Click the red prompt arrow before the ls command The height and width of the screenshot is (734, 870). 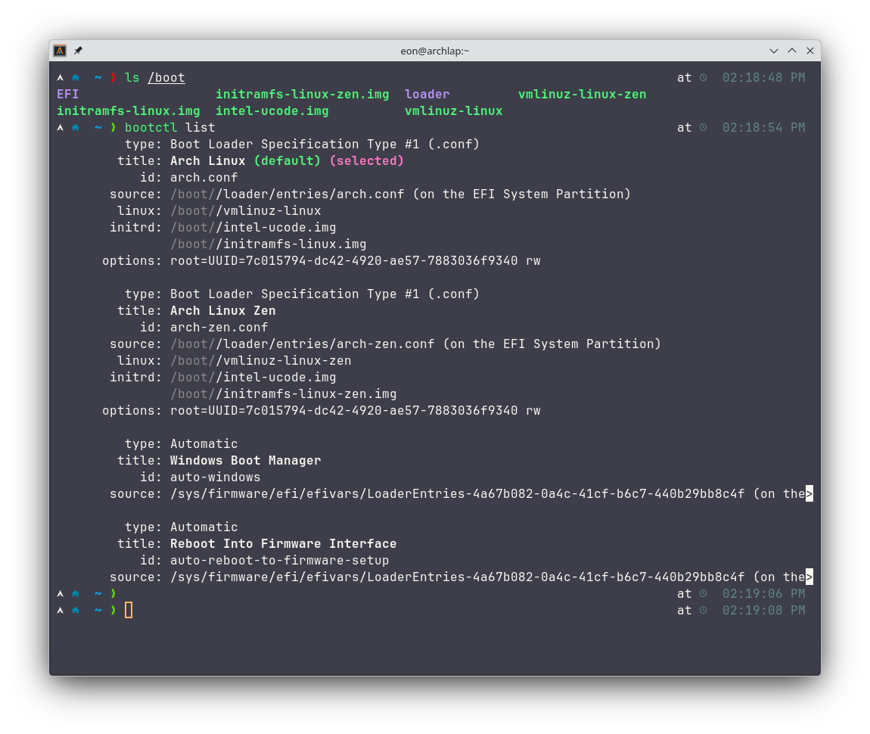pyautogui.click(x=113, y=77)
